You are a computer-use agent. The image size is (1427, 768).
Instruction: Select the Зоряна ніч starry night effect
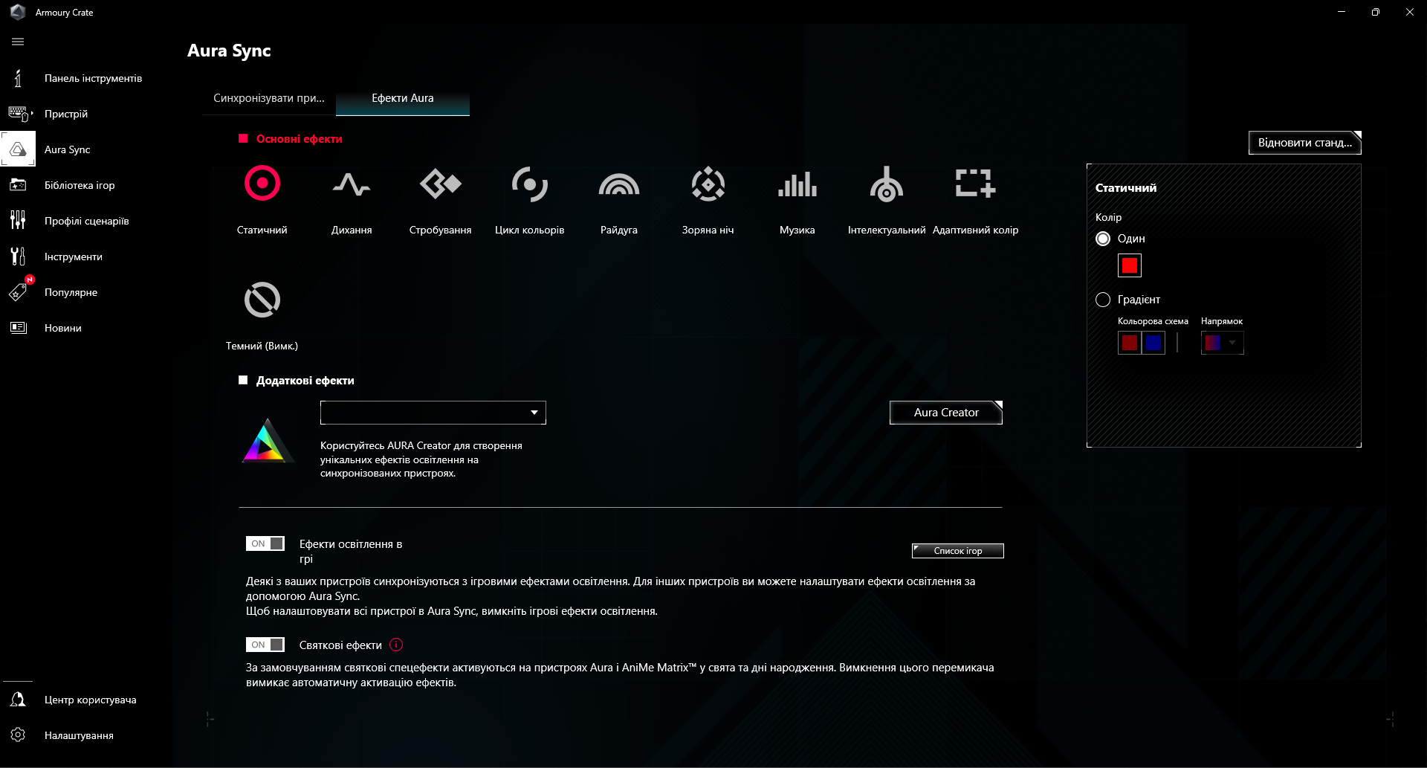tap(708, 184)
